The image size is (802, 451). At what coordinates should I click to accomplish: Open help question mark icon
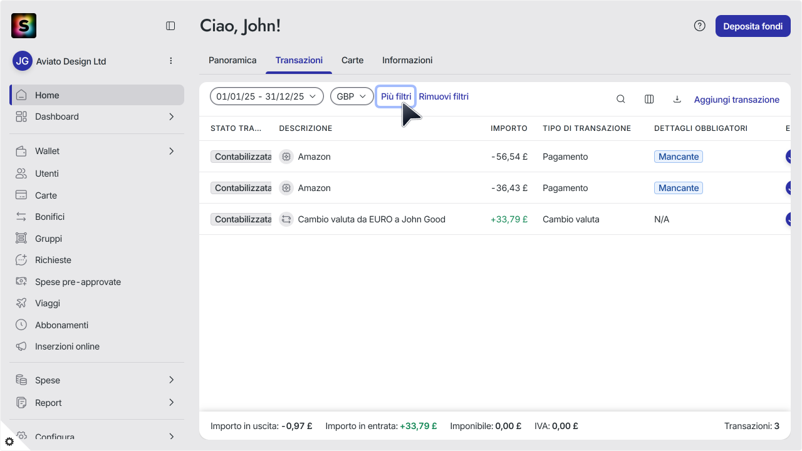(x=700, y=26)
